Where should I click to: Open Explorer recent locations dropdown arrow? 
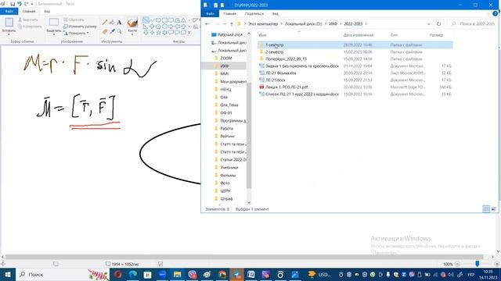coord(225,24)
